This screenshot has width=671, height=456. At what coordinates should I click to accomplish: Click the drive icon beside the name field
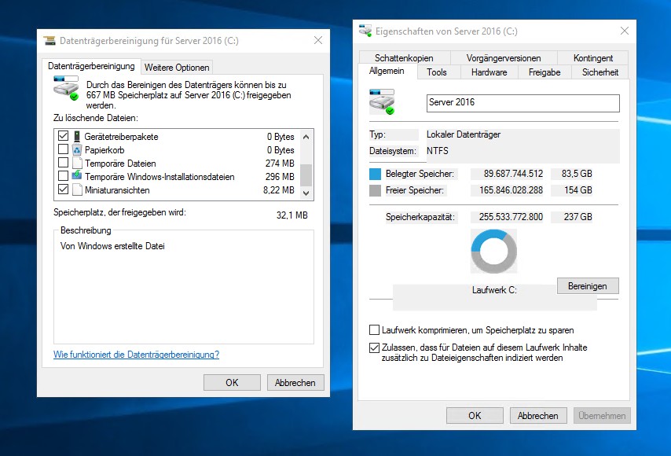point(382,102)
